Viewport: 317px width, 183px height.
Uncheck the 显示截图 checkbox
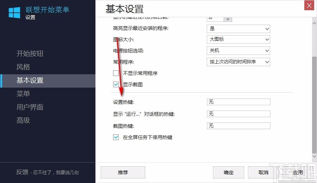[116, 84]
